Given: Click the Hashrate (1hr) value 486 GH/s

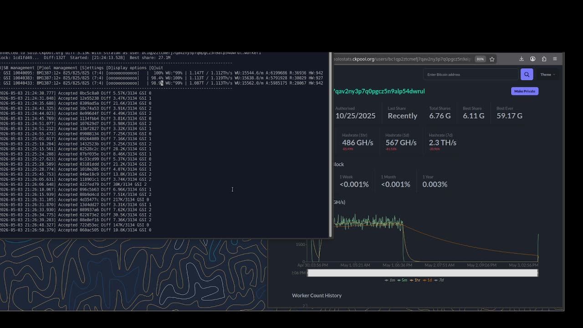Looking at the screenshot, I should [x=358, y=143].
